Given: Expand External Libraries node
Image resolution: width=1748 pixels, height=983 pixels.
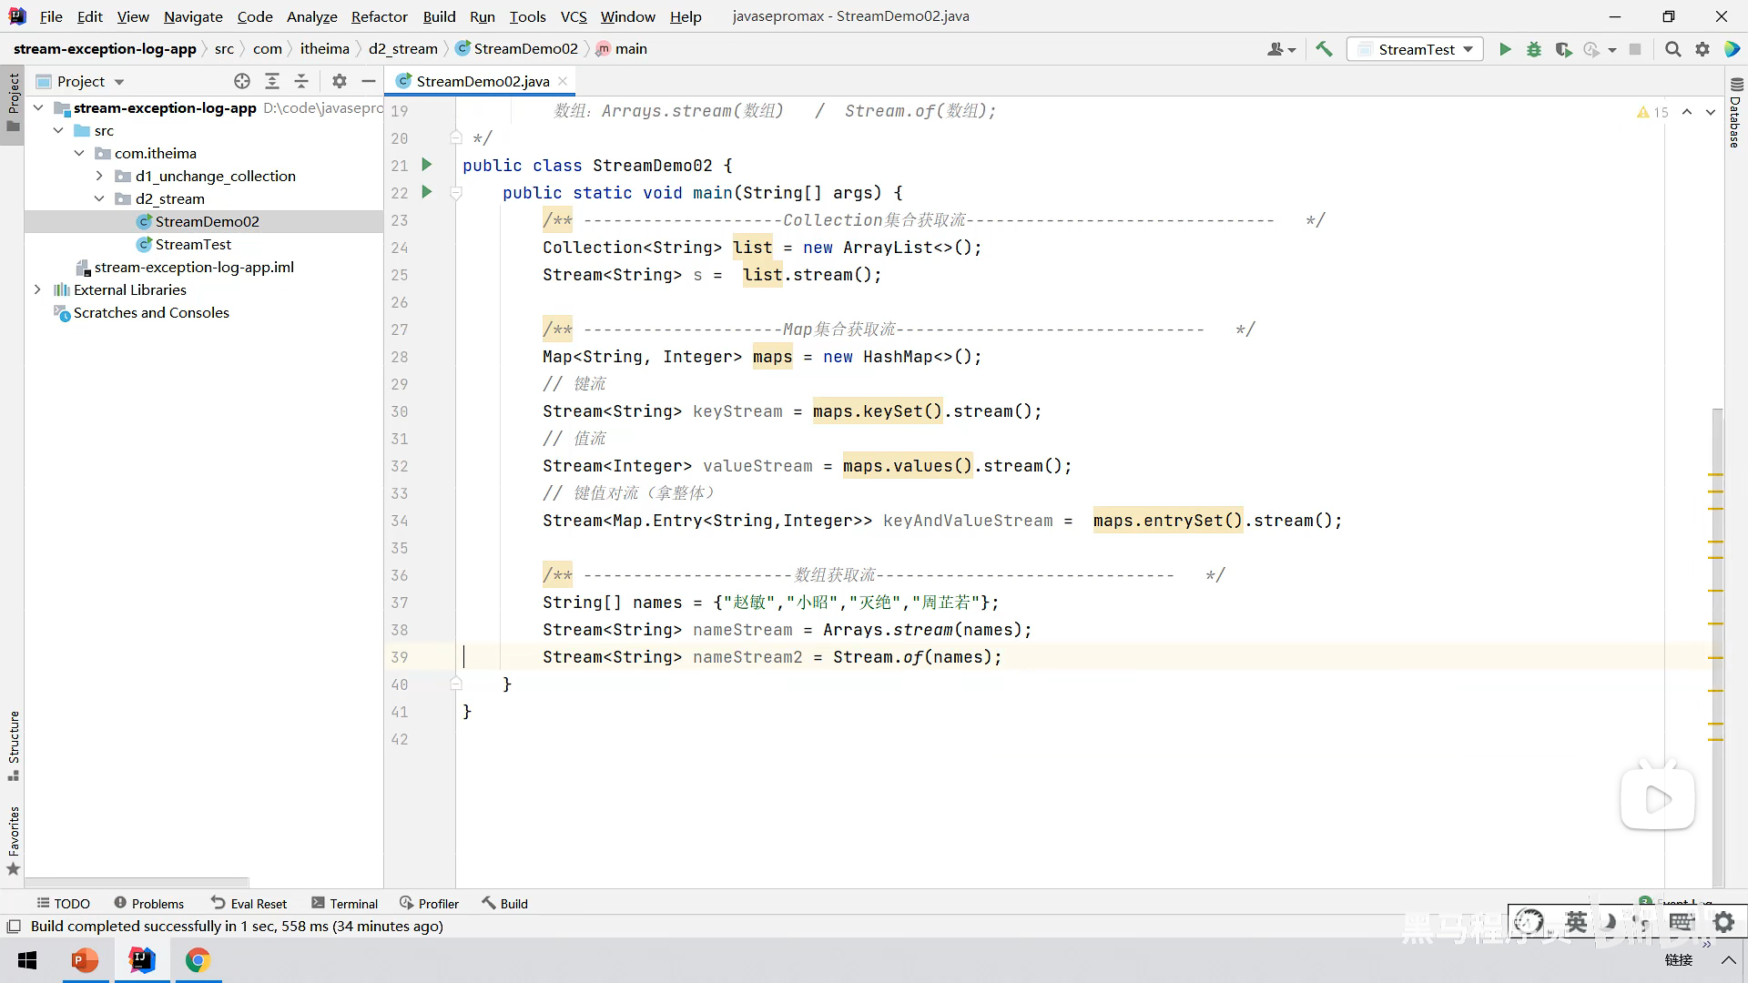Looking at the screenshot, I should (x=37, y=289).
